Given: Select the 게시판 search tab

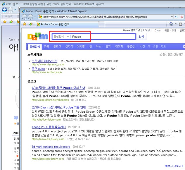Looking at the screenshot, I should pyautogui.click(x=81, y=47).
